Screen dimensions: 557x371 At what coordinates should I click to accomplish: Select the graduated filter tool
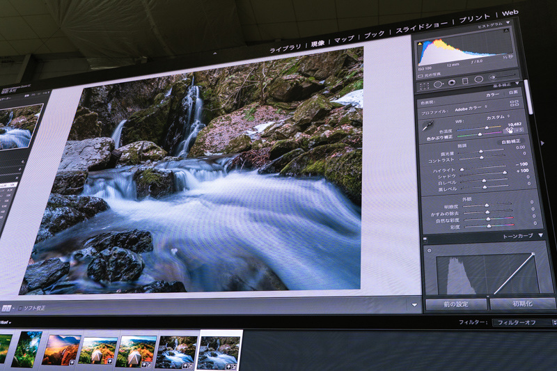pos(465,81)
